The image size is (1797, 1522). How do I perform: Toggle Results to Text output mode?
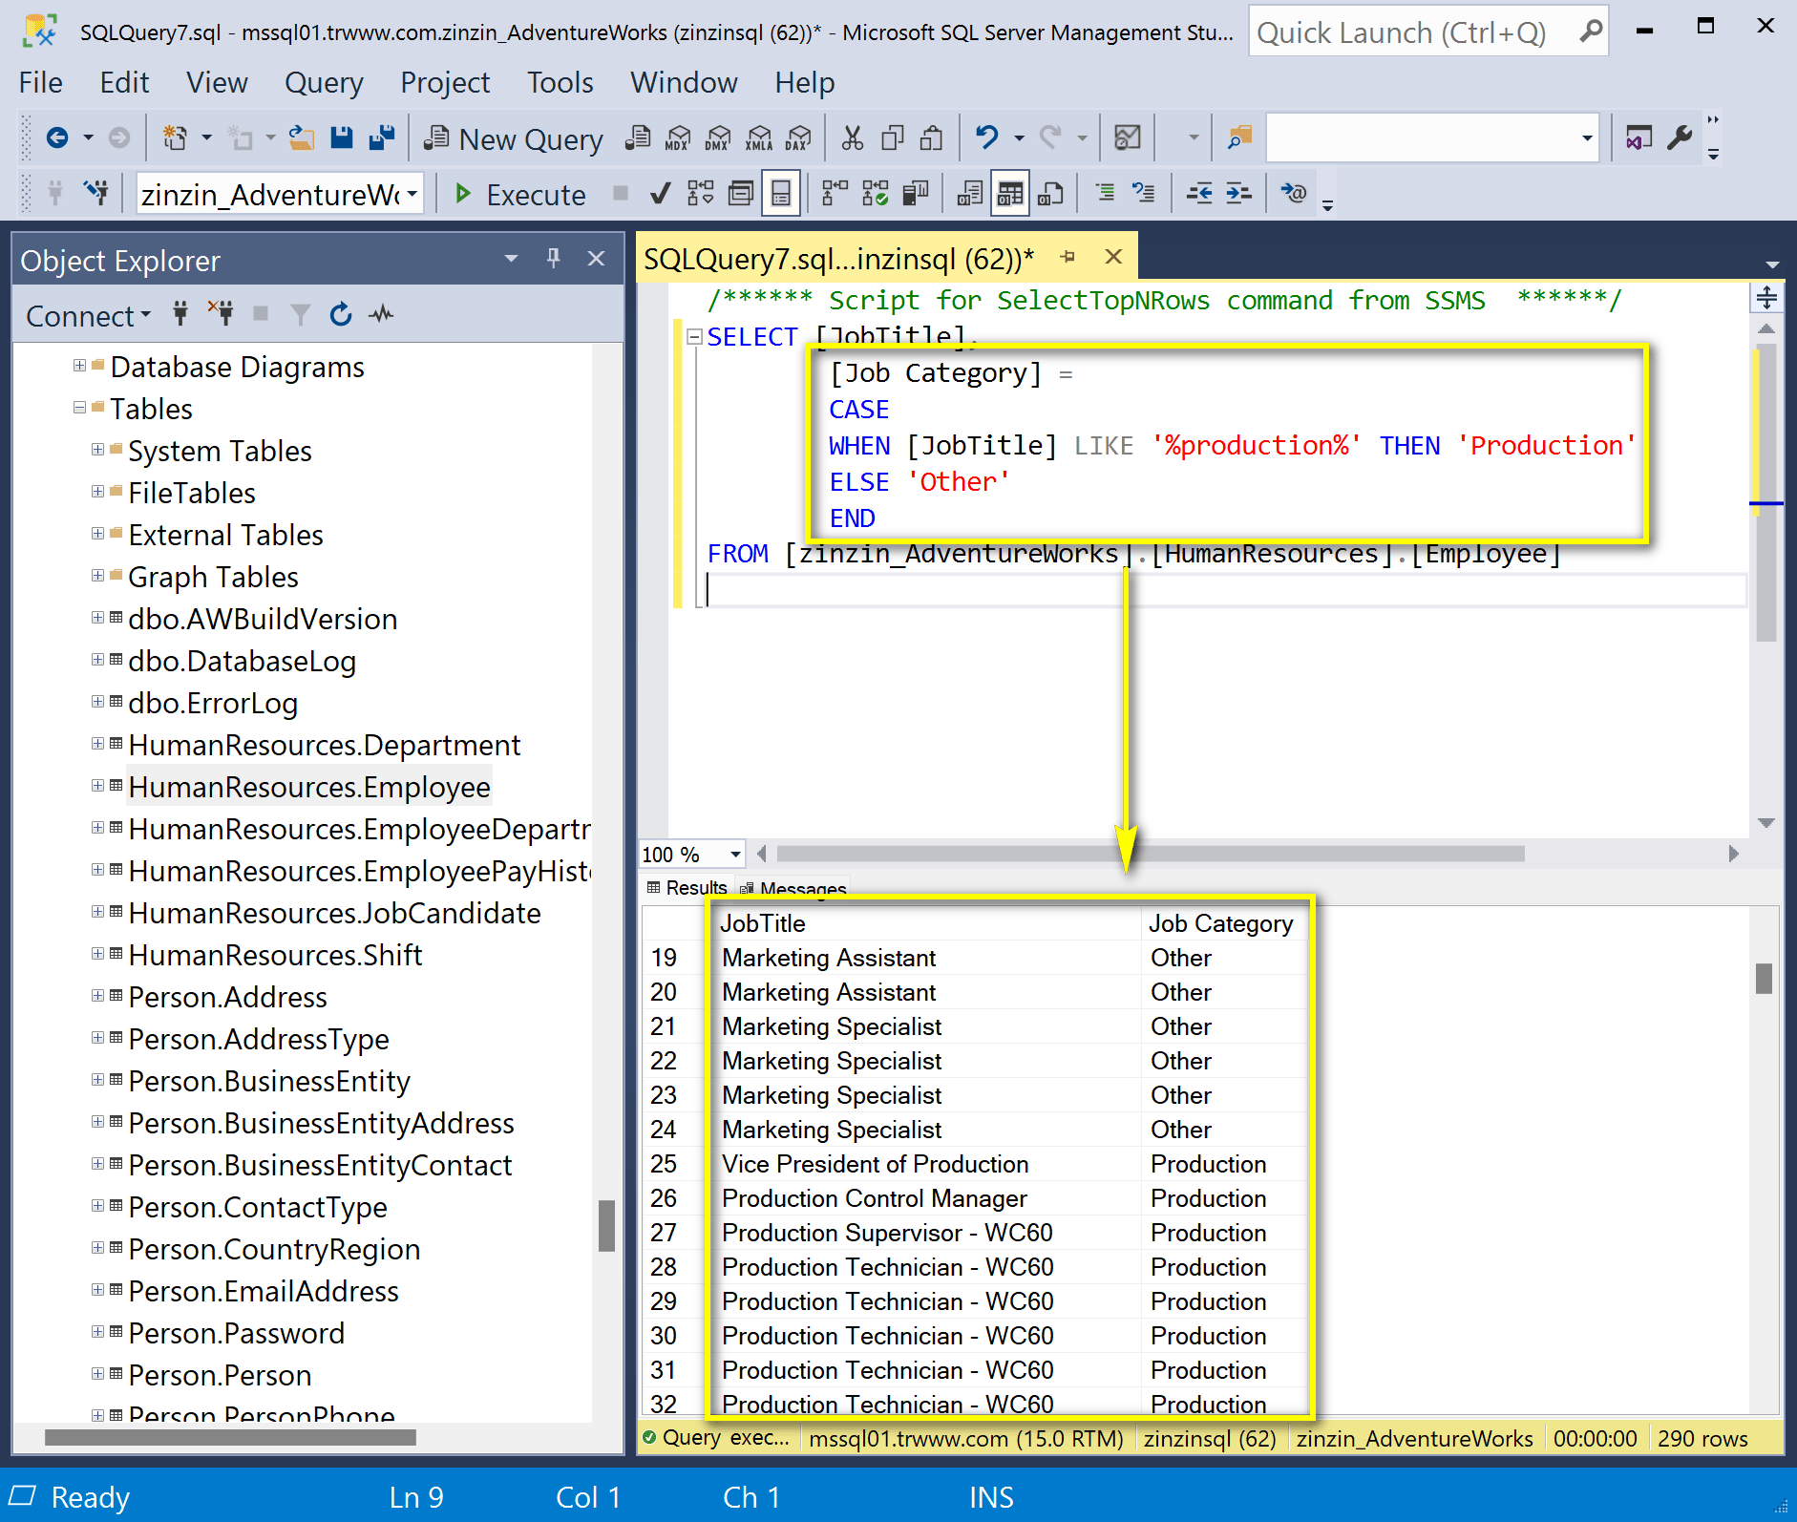(x=970, y=194)
